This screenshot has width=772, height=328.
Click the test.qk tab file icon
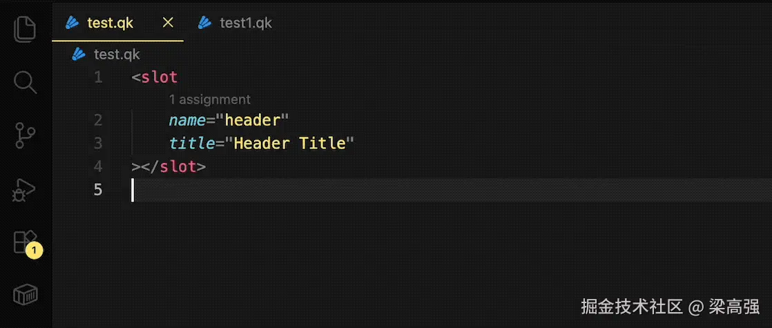coord(73,23)
